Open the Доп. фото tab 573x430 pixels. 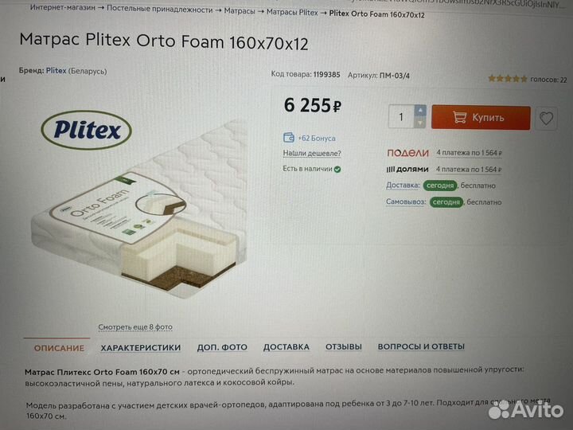(222, 347)
